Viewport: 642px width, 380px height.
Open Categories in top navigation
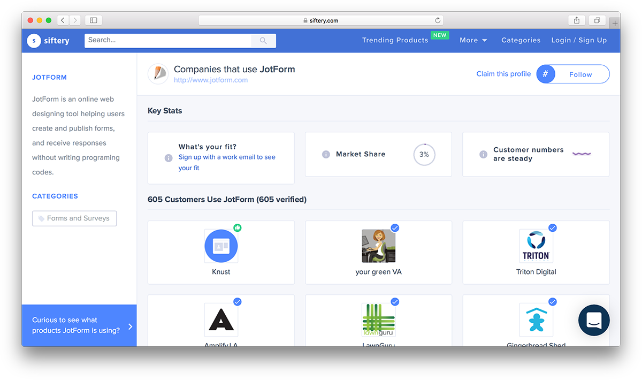pyautogui.click(x=521, y=40)
